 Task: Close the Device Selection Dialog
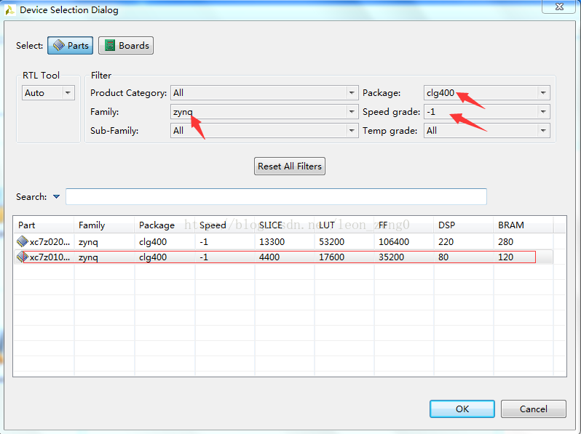click(559, 7)
